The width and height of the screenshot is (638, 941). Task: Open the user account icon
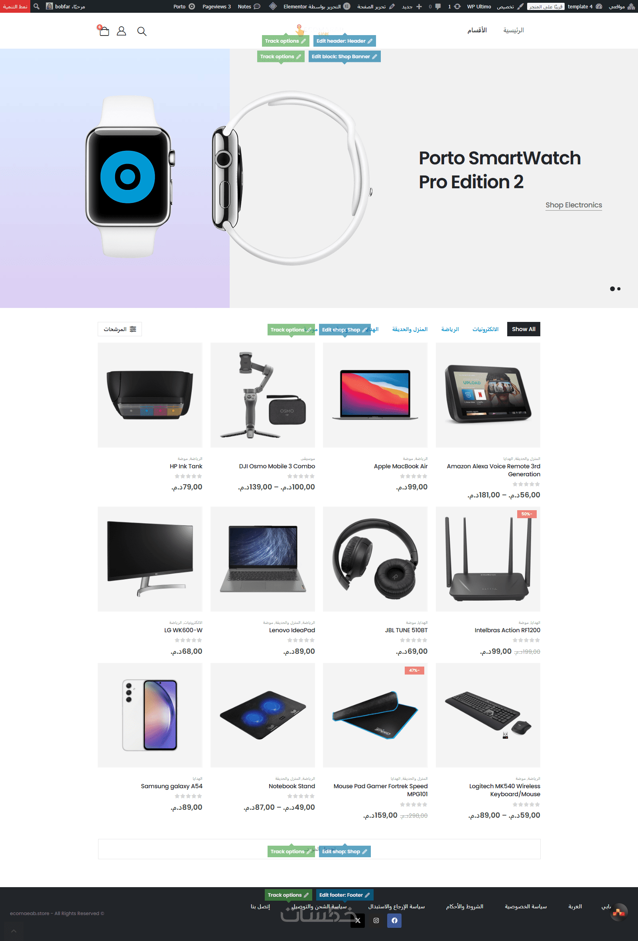click(122, 31)
